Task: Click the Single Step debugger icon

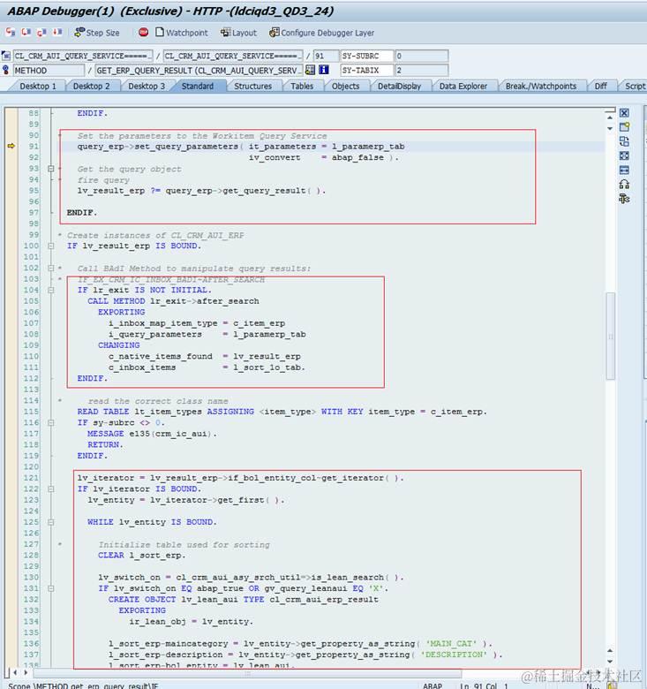Action: coord(11,32)
